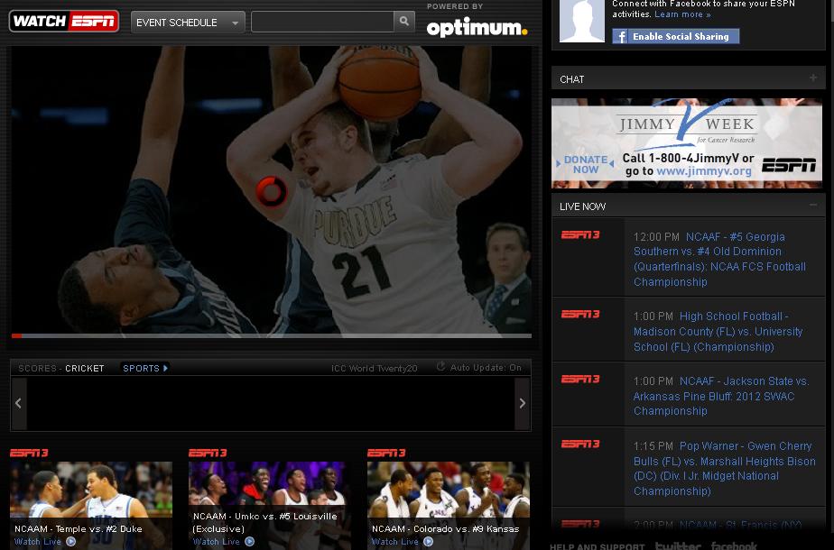Click ESPN3 logo beside Madison County game
This screenshot has height=550, width=834.
click(x=580, y=315)
